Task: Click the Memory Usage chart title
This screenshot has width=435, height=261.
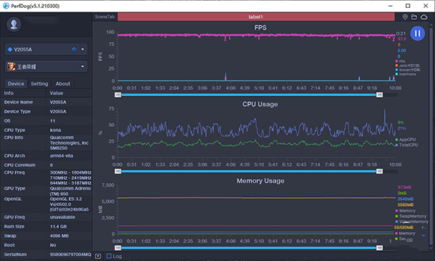Action: pyautogui.click(x=260, y=181)
